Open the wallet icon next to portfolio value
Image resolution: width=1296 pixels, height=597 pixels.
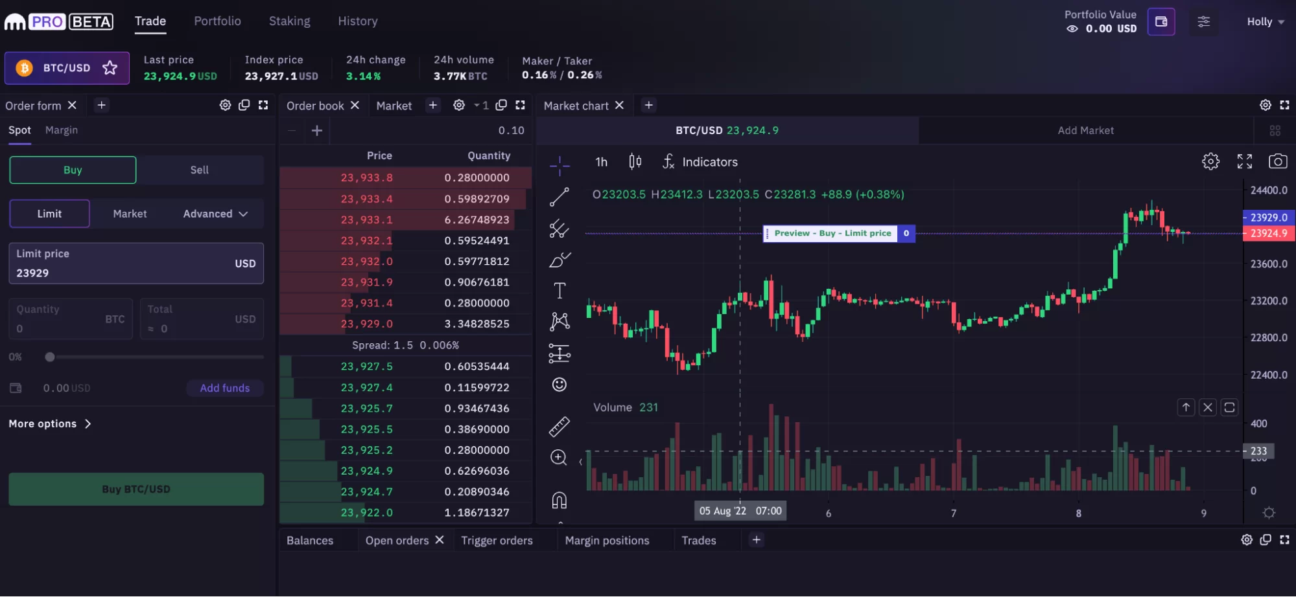click(x=1161, y=21)
